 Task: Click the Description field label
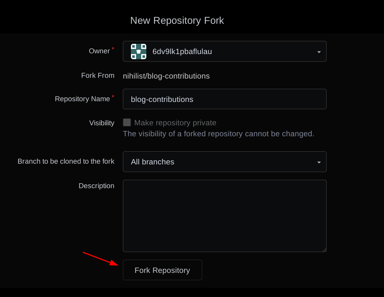[96, 186]
